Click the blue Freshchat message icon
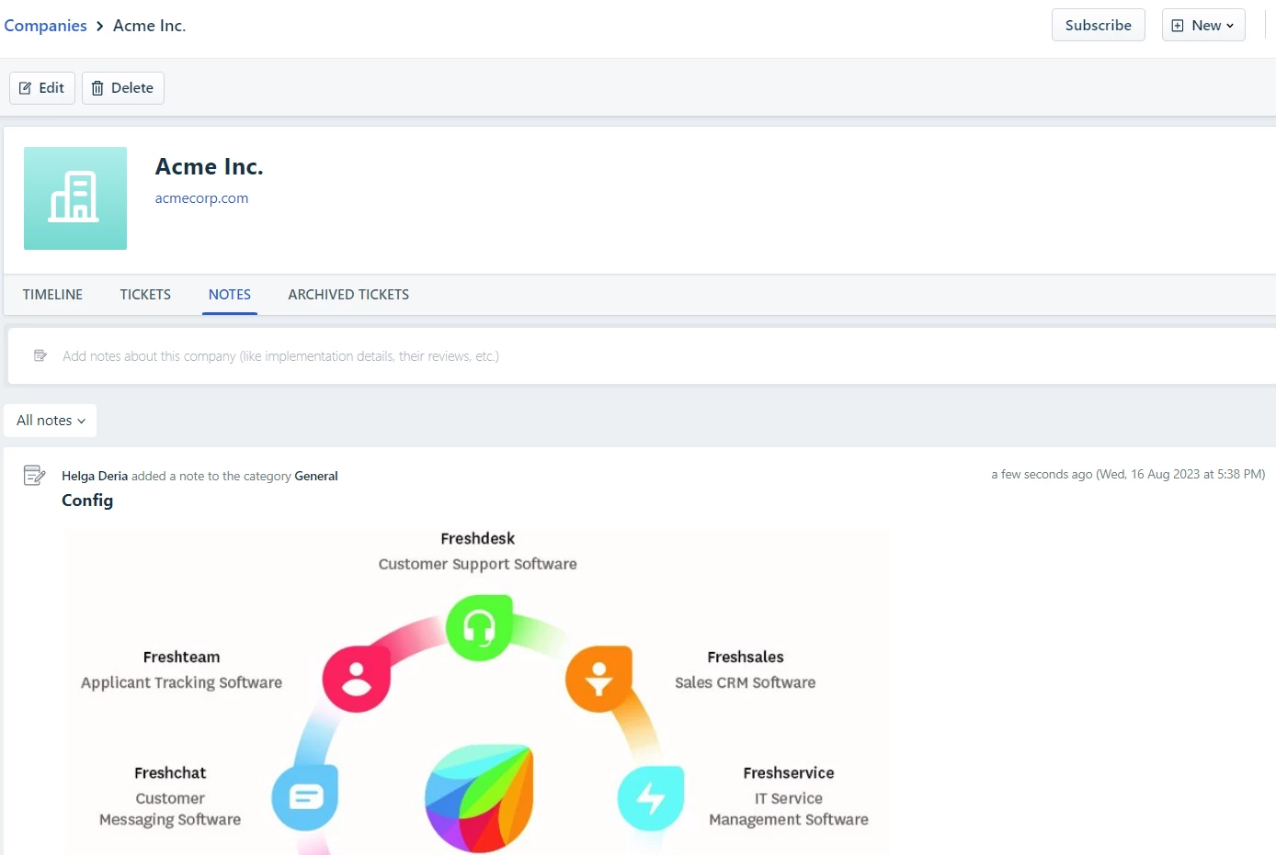This screenshot has height=855, width=1276. click(305, 797)
